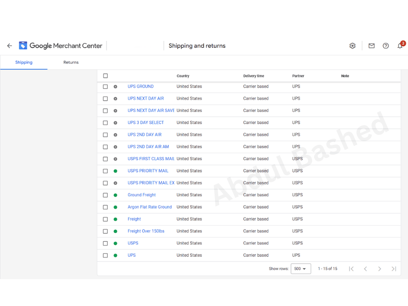The width and height of the screenshot is (408, 306).
Task: Check the UPS 2ND DAY AIR checkbox
Action: tap(105, 135)
